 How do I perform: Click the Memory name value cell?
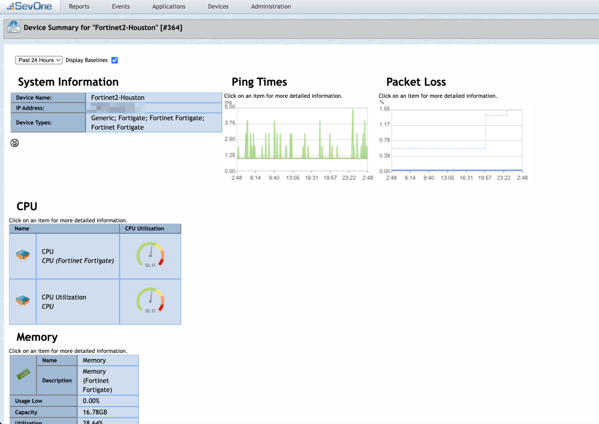pos(108,360)
